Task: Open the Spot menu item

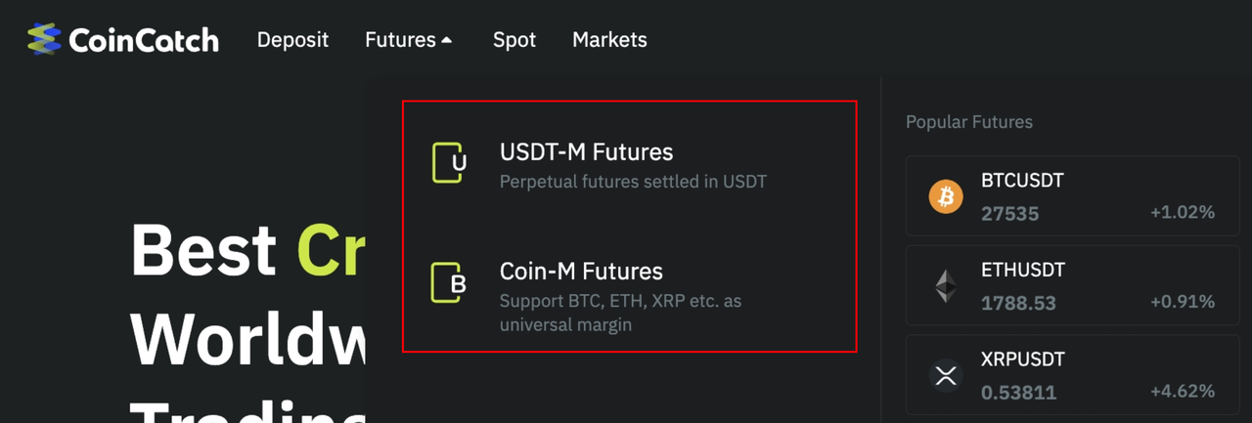Action: pyautogui.click(x=514, y=40)
